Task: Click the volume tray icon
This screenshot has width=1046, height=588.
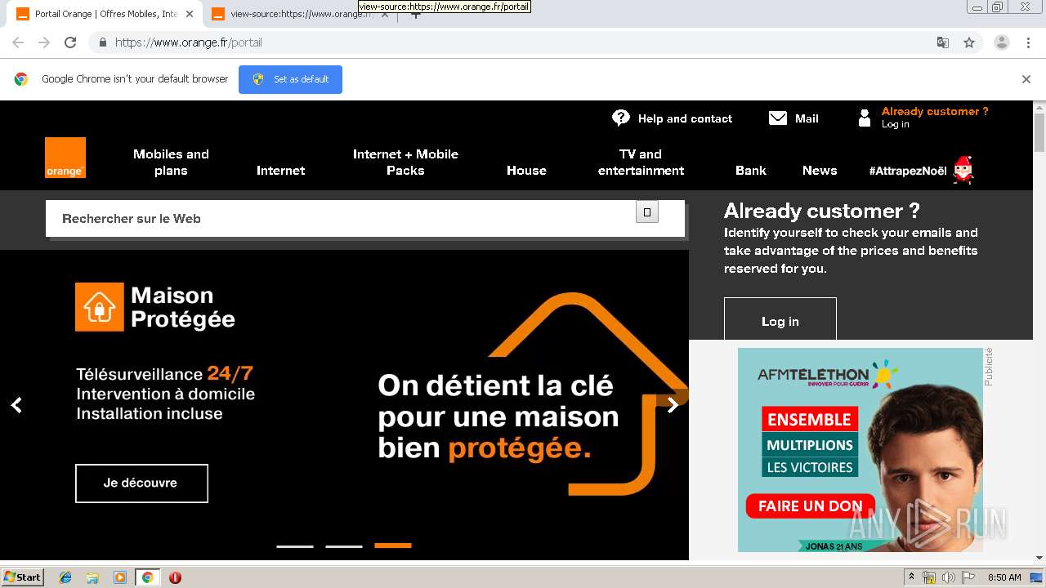Action: 949,577
